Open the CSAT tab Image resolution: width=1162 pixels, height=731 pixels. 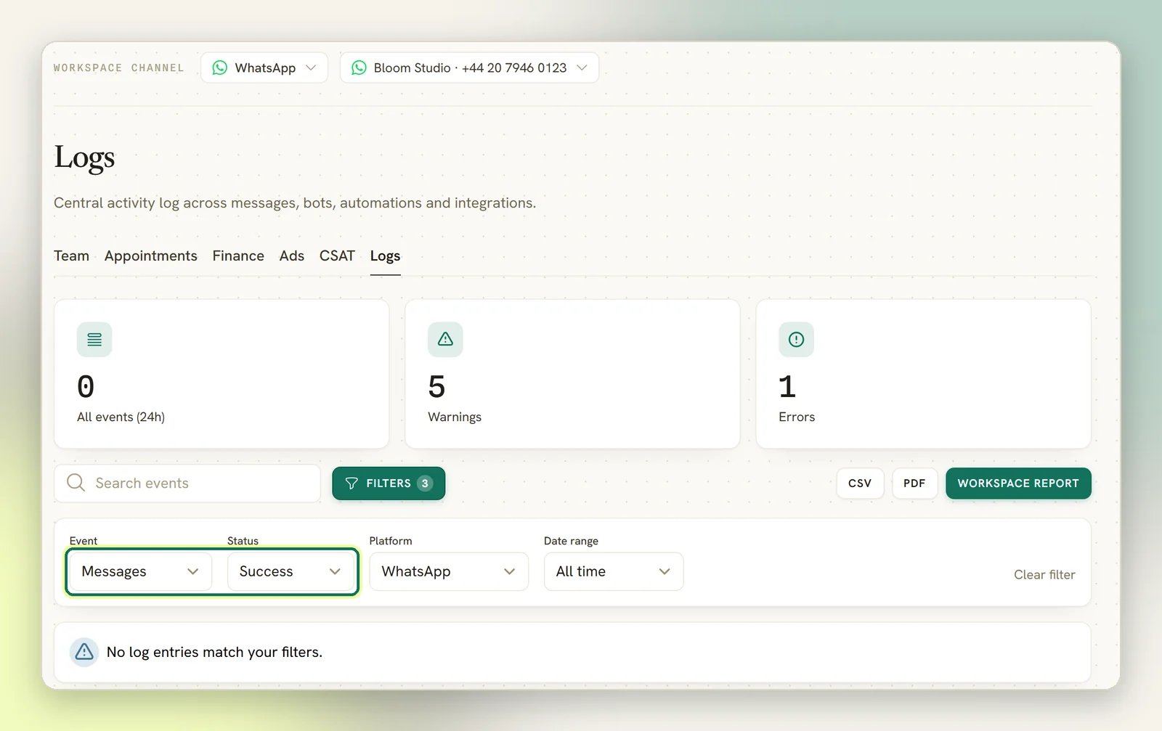click(337, 256)
